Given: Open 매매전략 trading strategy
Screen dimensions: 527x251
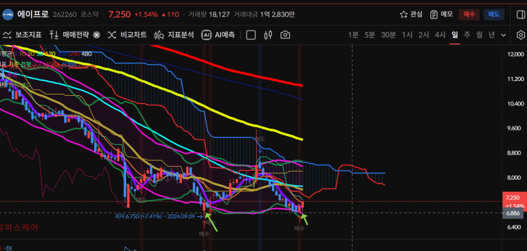Looking at the screenshot, I should [x=70, y=35].
